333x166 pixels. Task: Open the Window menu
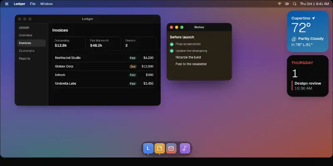coord(46,4)
